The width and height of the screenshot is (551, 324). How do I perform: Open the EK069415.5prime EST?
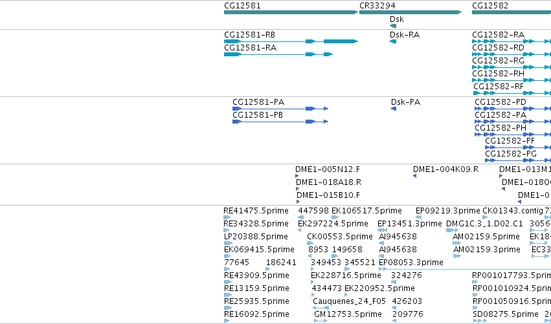tap(259, 250)
